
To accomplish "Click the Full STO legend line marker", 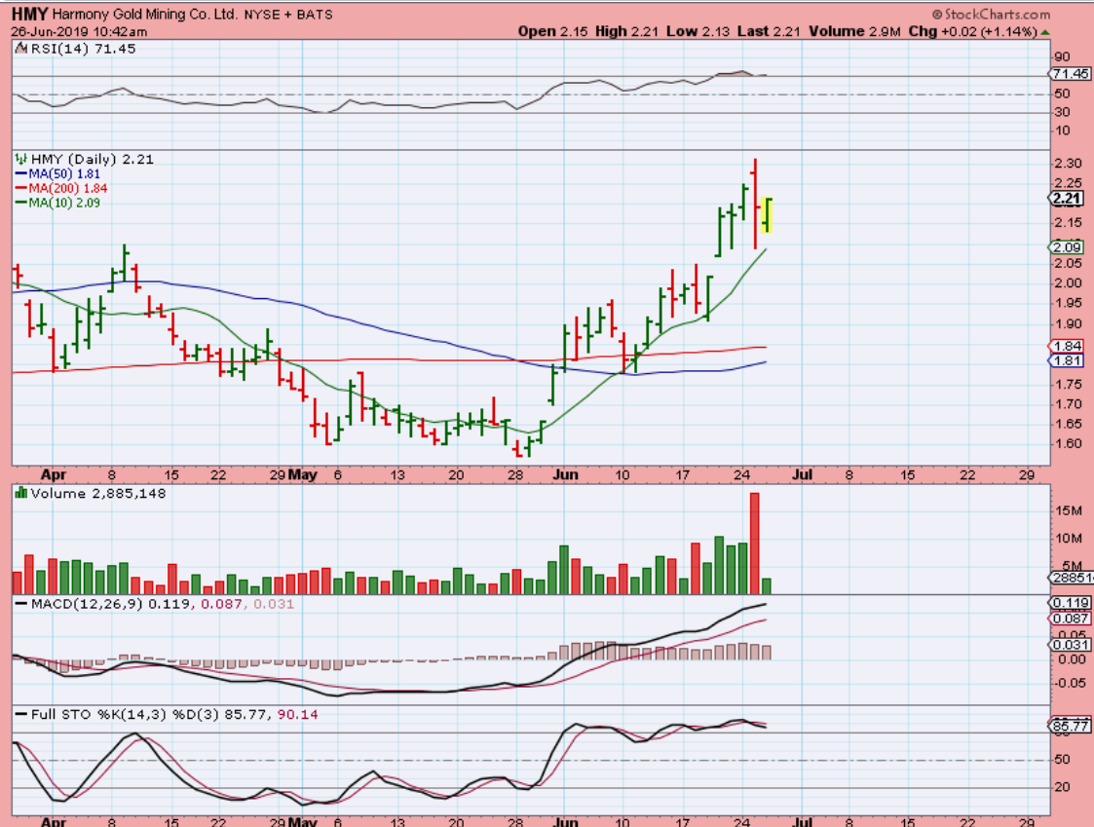I will tap(20, 715).
